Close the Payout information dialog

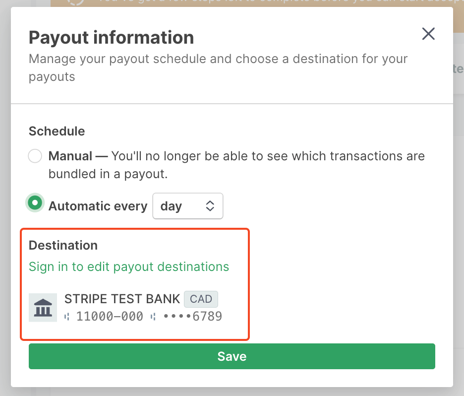428,34
